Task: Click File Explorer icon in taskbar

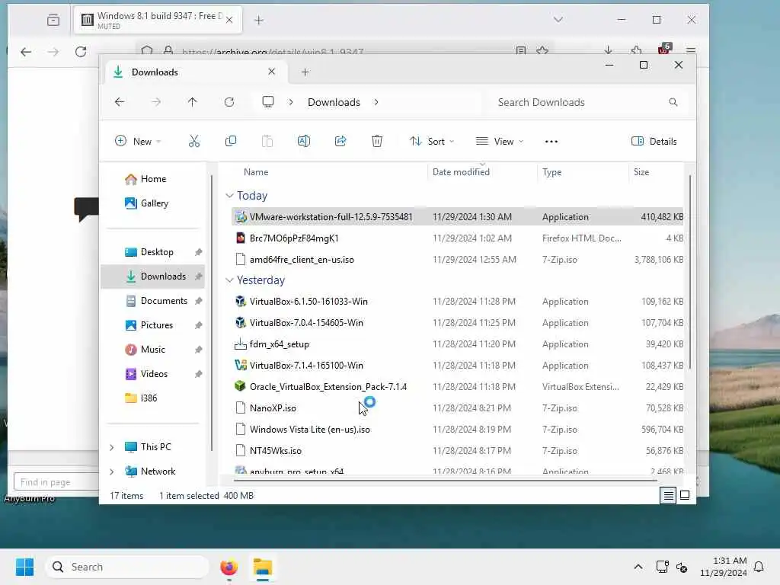Action: point(263,567)
